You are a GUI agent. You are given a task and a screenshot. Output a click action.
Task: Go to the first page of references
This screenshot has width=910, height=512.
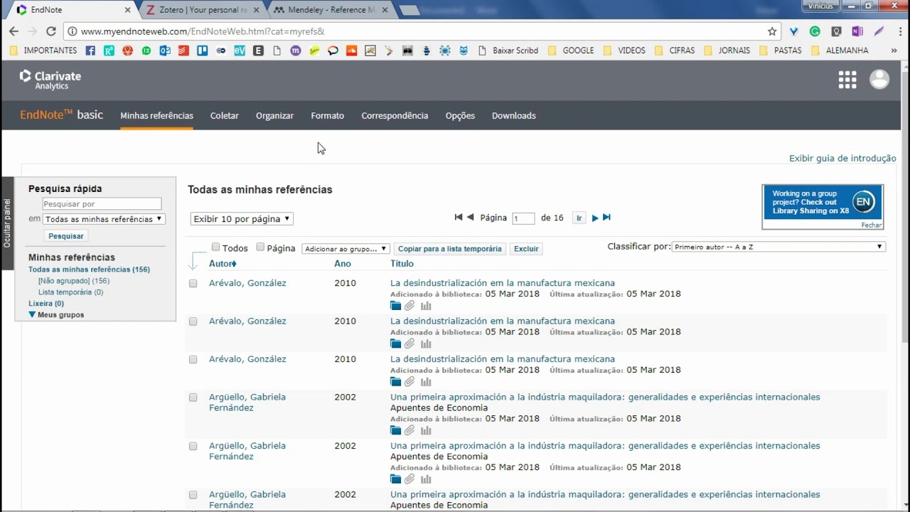[x=459, y=218]
